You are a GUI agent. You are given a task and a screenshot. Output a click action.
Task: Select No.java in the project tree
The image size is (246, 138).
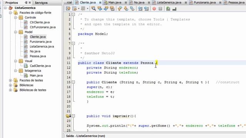coord(35,51)
